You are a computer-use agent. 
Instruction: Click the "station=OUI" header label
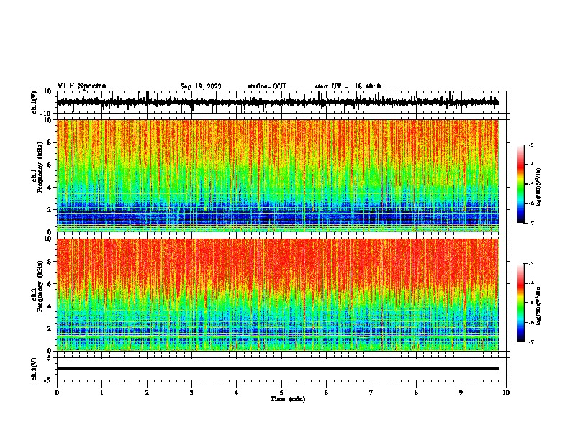coord(266,86)
